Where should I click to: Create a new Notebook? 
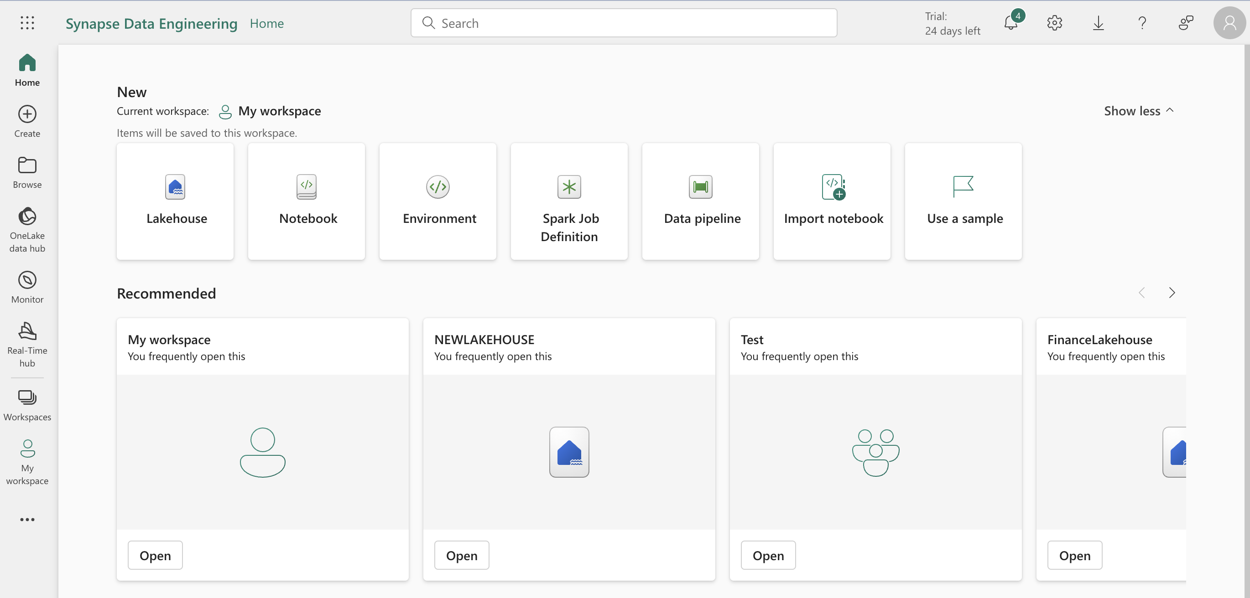[307, 201]
